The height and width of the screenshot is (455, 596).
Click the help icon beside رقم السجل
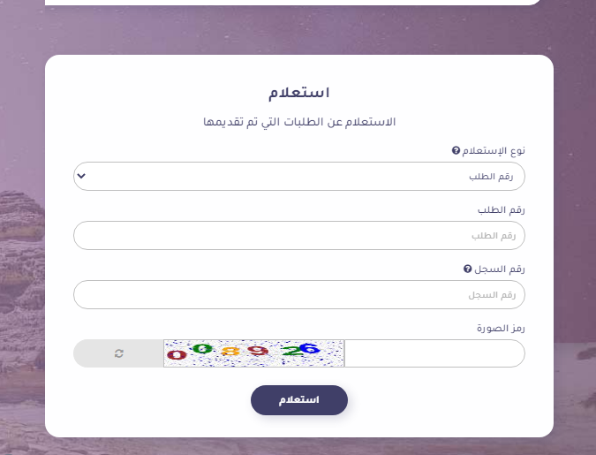[467, 269]
